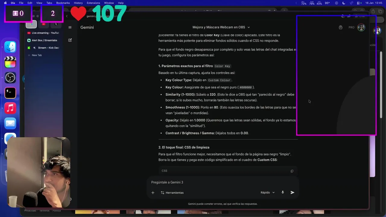386x217 pixels.
Task: Open the Rápido model selector
Action: pyautogui.click(x=268, y=193)
